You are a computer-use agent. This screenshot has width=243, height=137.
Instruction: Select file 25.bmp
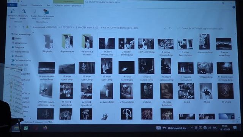coord(147,93)
